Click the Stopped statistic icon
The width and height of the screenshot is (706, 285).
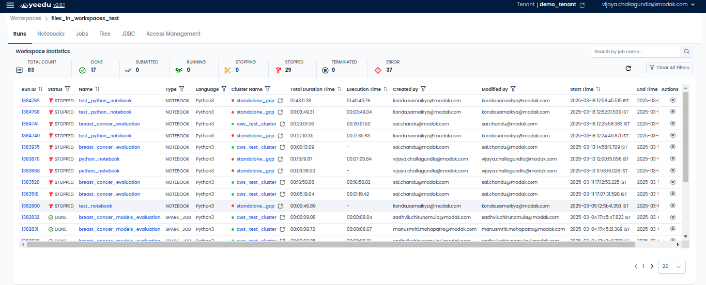[x=278, y=70]
